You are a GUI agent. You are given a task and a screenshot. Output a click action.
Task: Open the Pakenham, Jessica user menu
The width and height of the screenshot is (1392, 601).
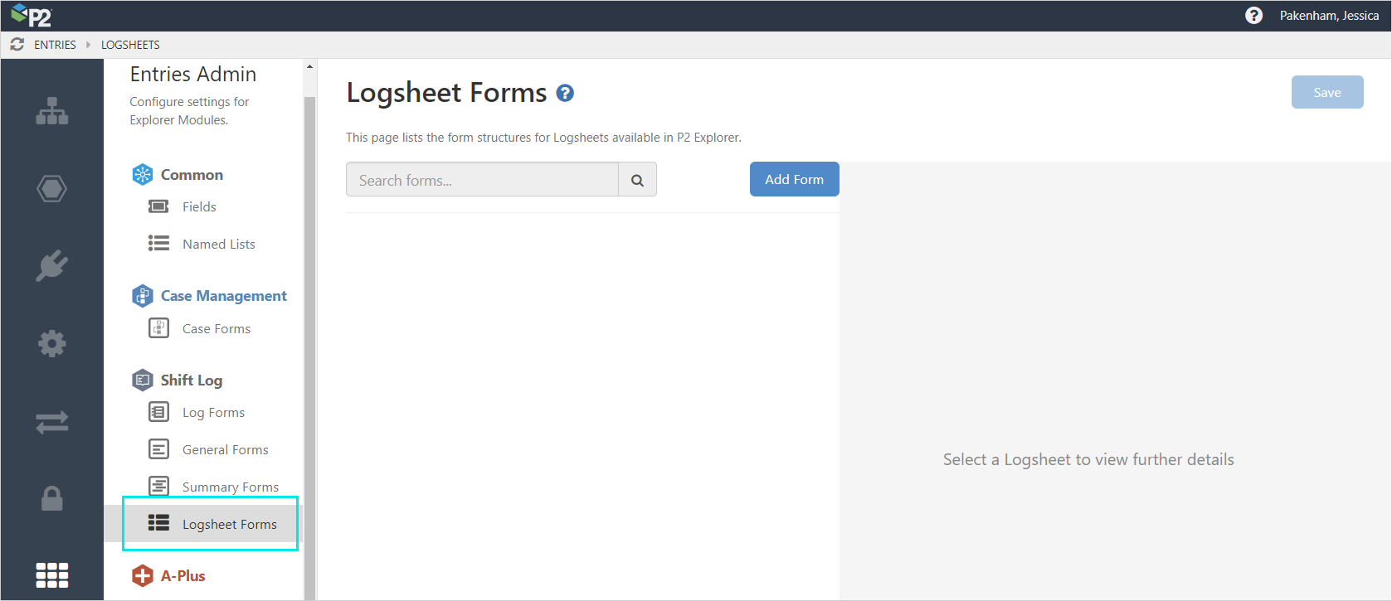[x=1329, y=16]
